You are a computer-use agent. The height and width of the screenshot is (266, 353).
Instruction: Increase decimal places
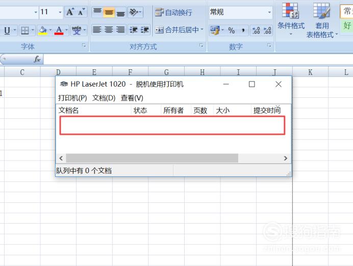click(x=256, y=31)
